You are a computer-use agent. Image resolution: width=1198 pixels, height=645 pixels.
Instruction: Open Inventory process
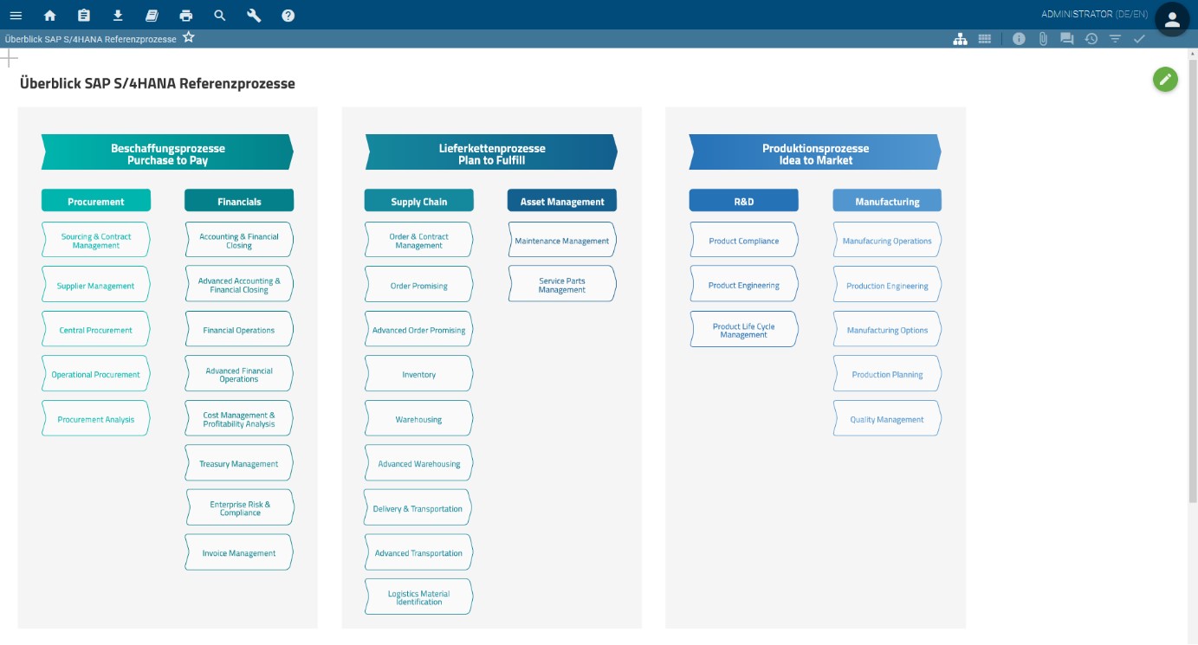click(x=419, y=374)
